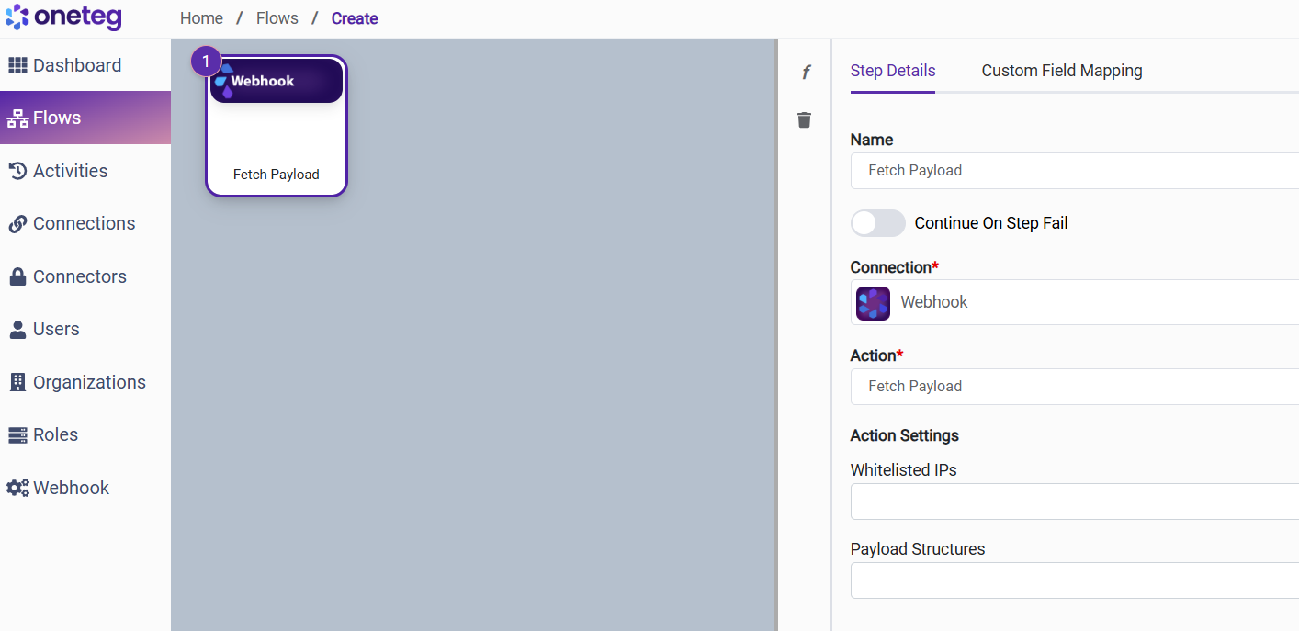
Task: Open the Connection dropdown showing Webhook
Action: point(1075,302)
